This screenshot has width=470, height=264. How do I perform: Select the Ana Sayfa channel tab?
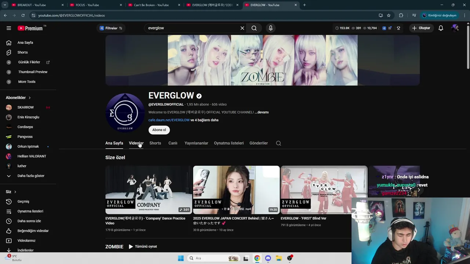tap(114, 143)
